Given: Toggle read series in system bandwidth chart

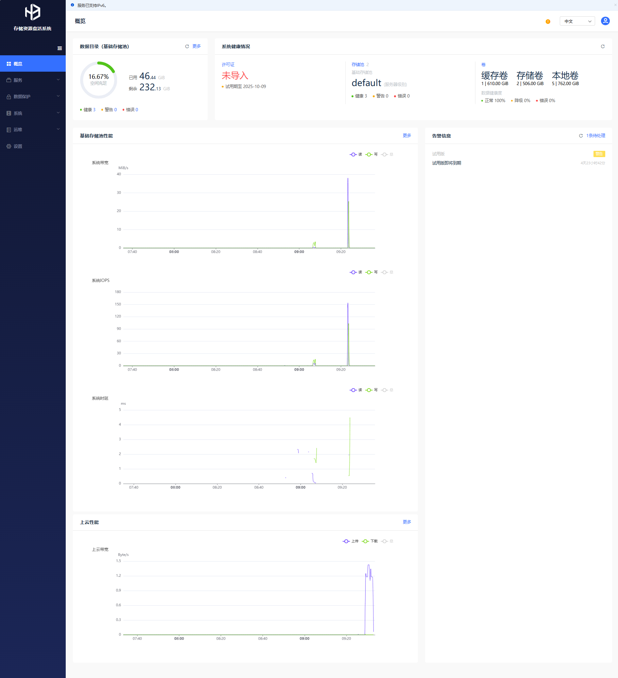Looking at the screenshot, I should point(356,154).
